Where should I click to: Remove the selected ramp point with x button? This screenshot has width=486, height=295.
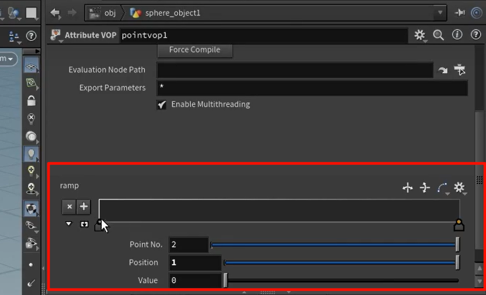(70, 207)
